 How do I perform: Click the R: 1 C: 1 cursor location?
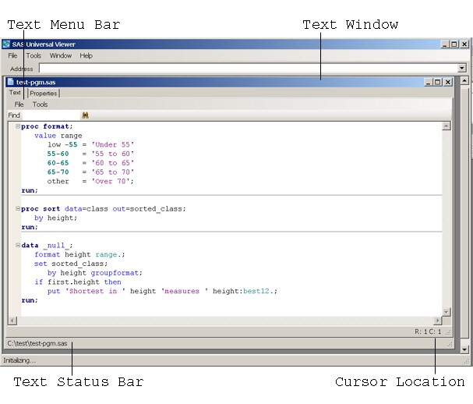(x=428, y=331)
